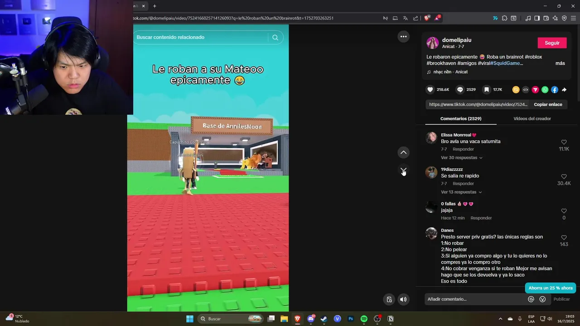Open Brave Leo AI sparkle icon
The width and height of the screenshot is (580, 326).
coord(555,18)
